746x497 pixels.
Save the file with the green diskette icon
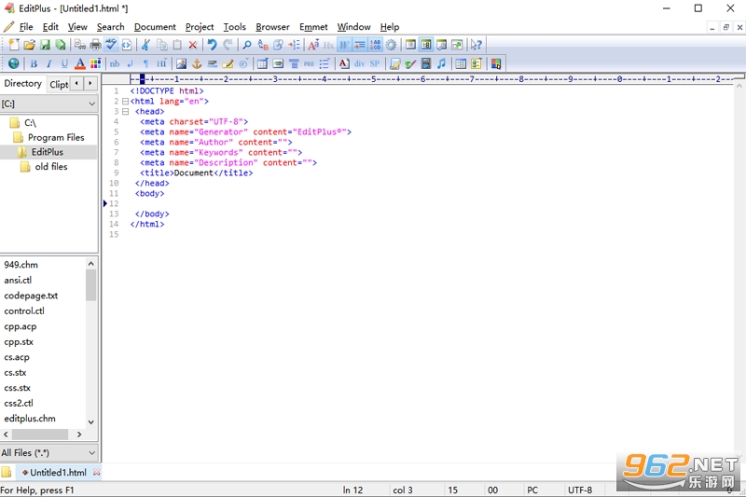coord(45,45)
